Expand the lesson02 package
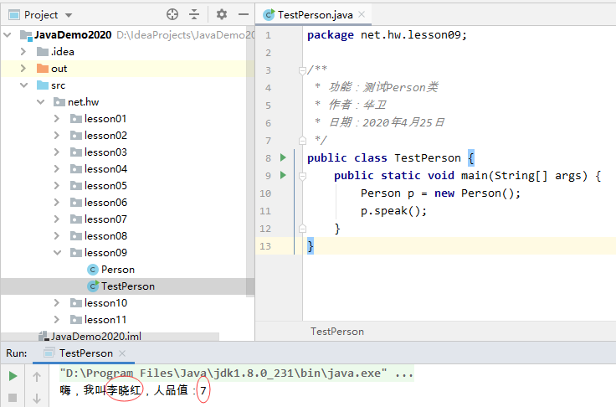 click(x=57, y=136)
